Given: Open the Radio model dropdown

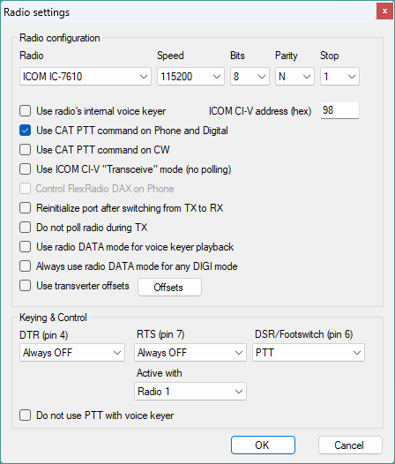Looking at the screenshot, I should 86,77.
